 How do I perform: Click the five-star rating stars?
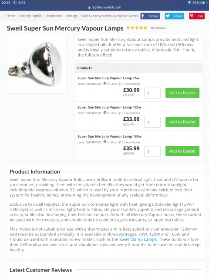coord(137,28)
